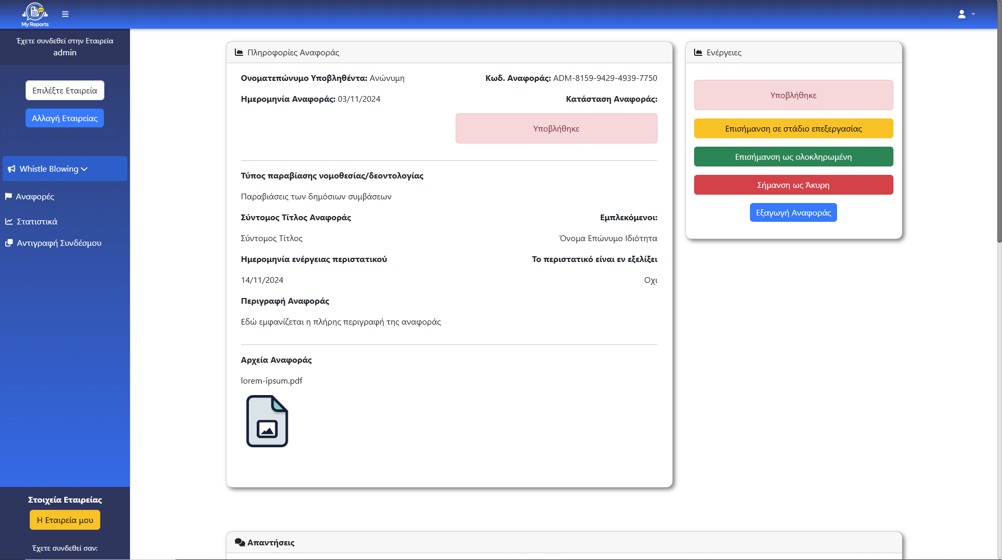Click the chart icon beside Στατιστικά
The height and width of the screenshot is (560, 1002).
9,222
